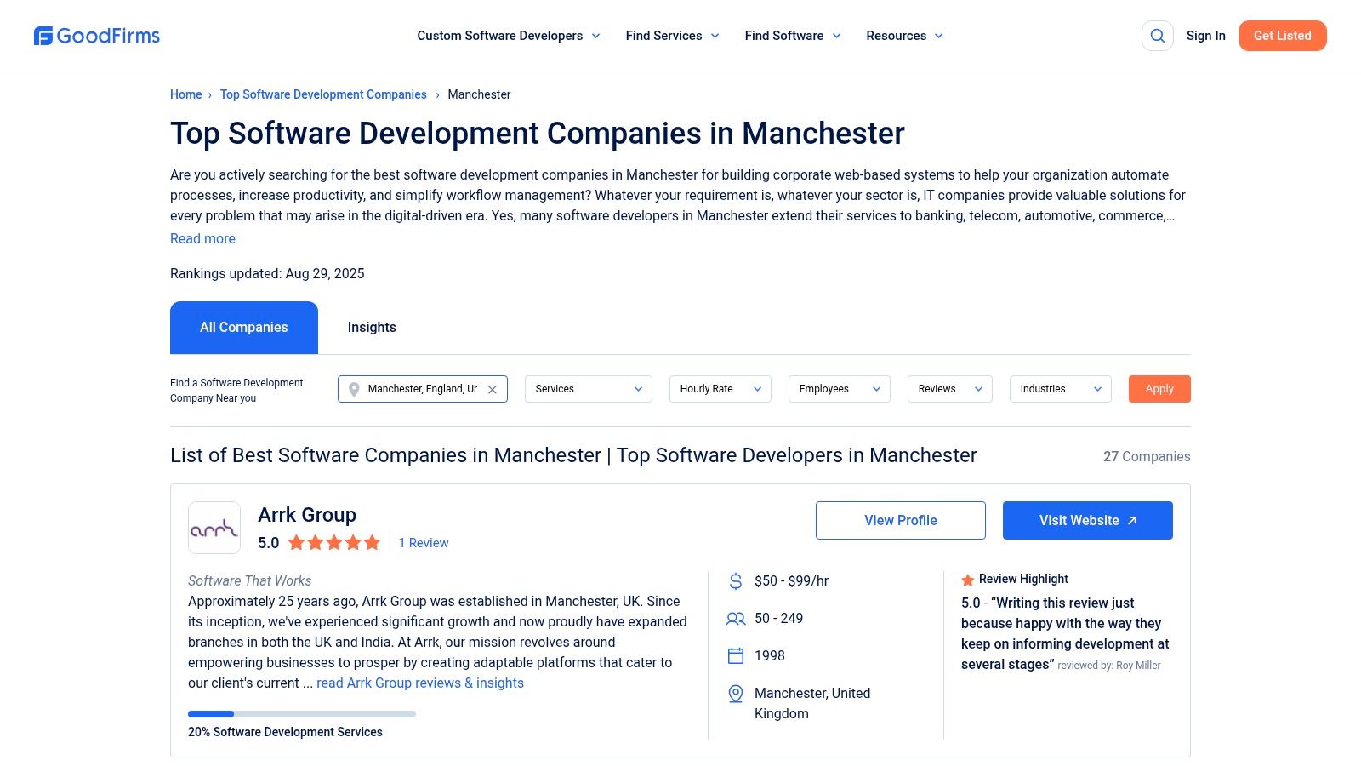The width and height of the screenshot is (1361, 766).
Task: Expand the Find Services menu
Action: pos(673,36)
